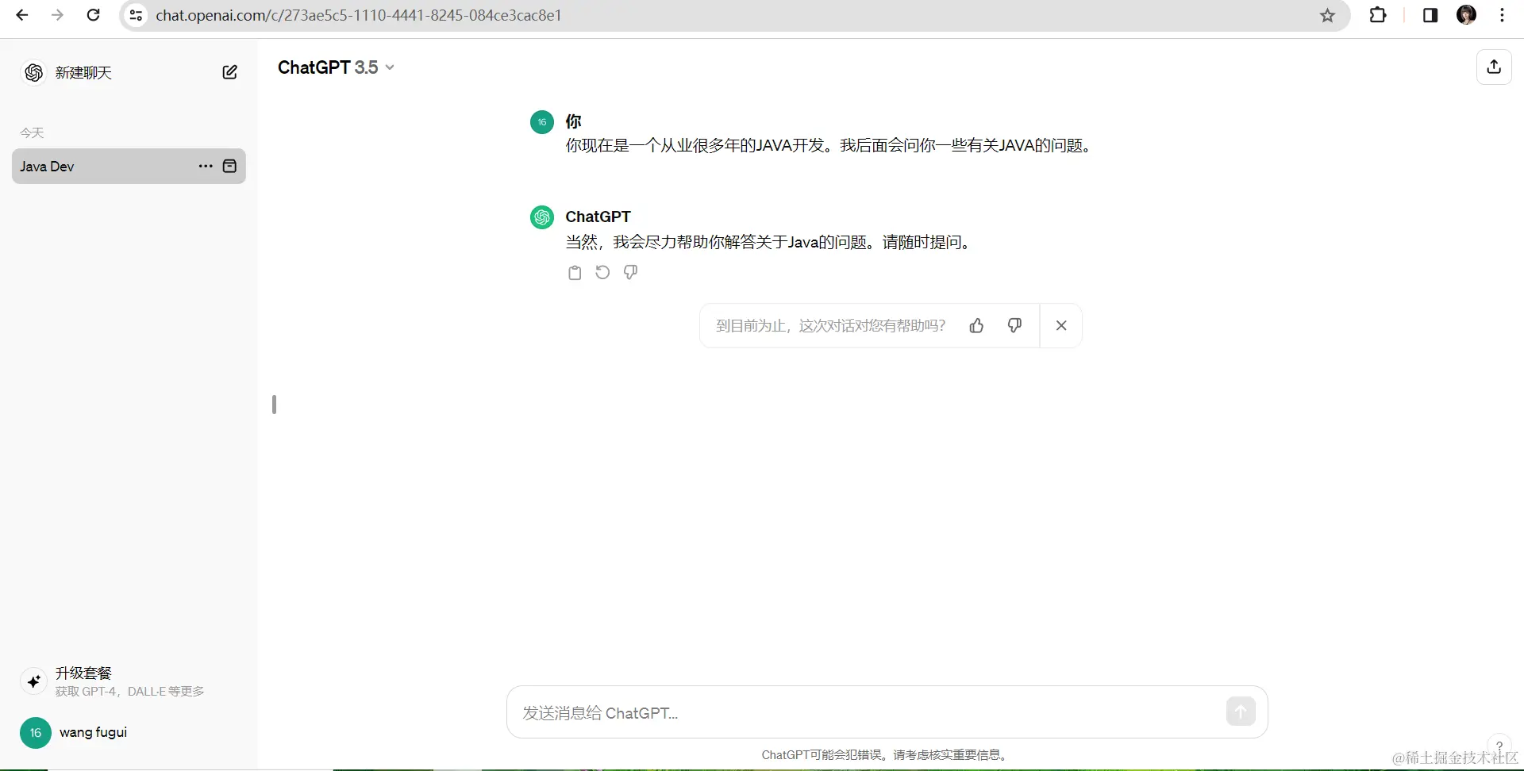
Task: Click the send message arrow button
Action: coord(1241,712)
